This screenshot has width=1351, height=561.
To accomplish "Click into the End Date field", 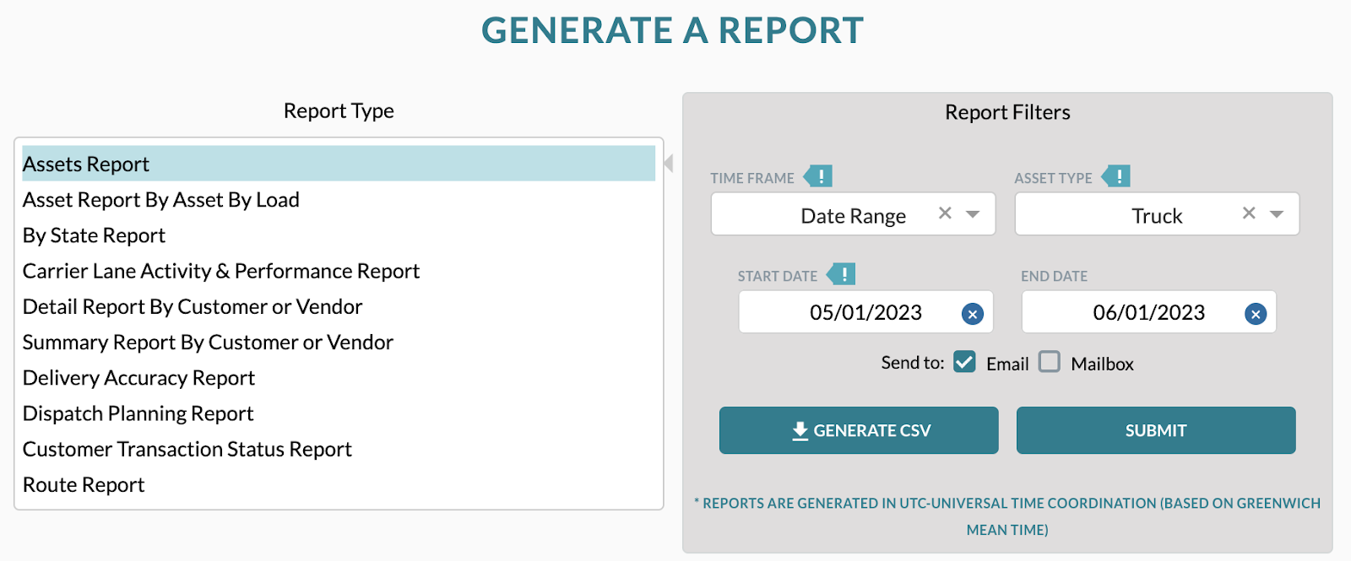I will pos(1148,312).
